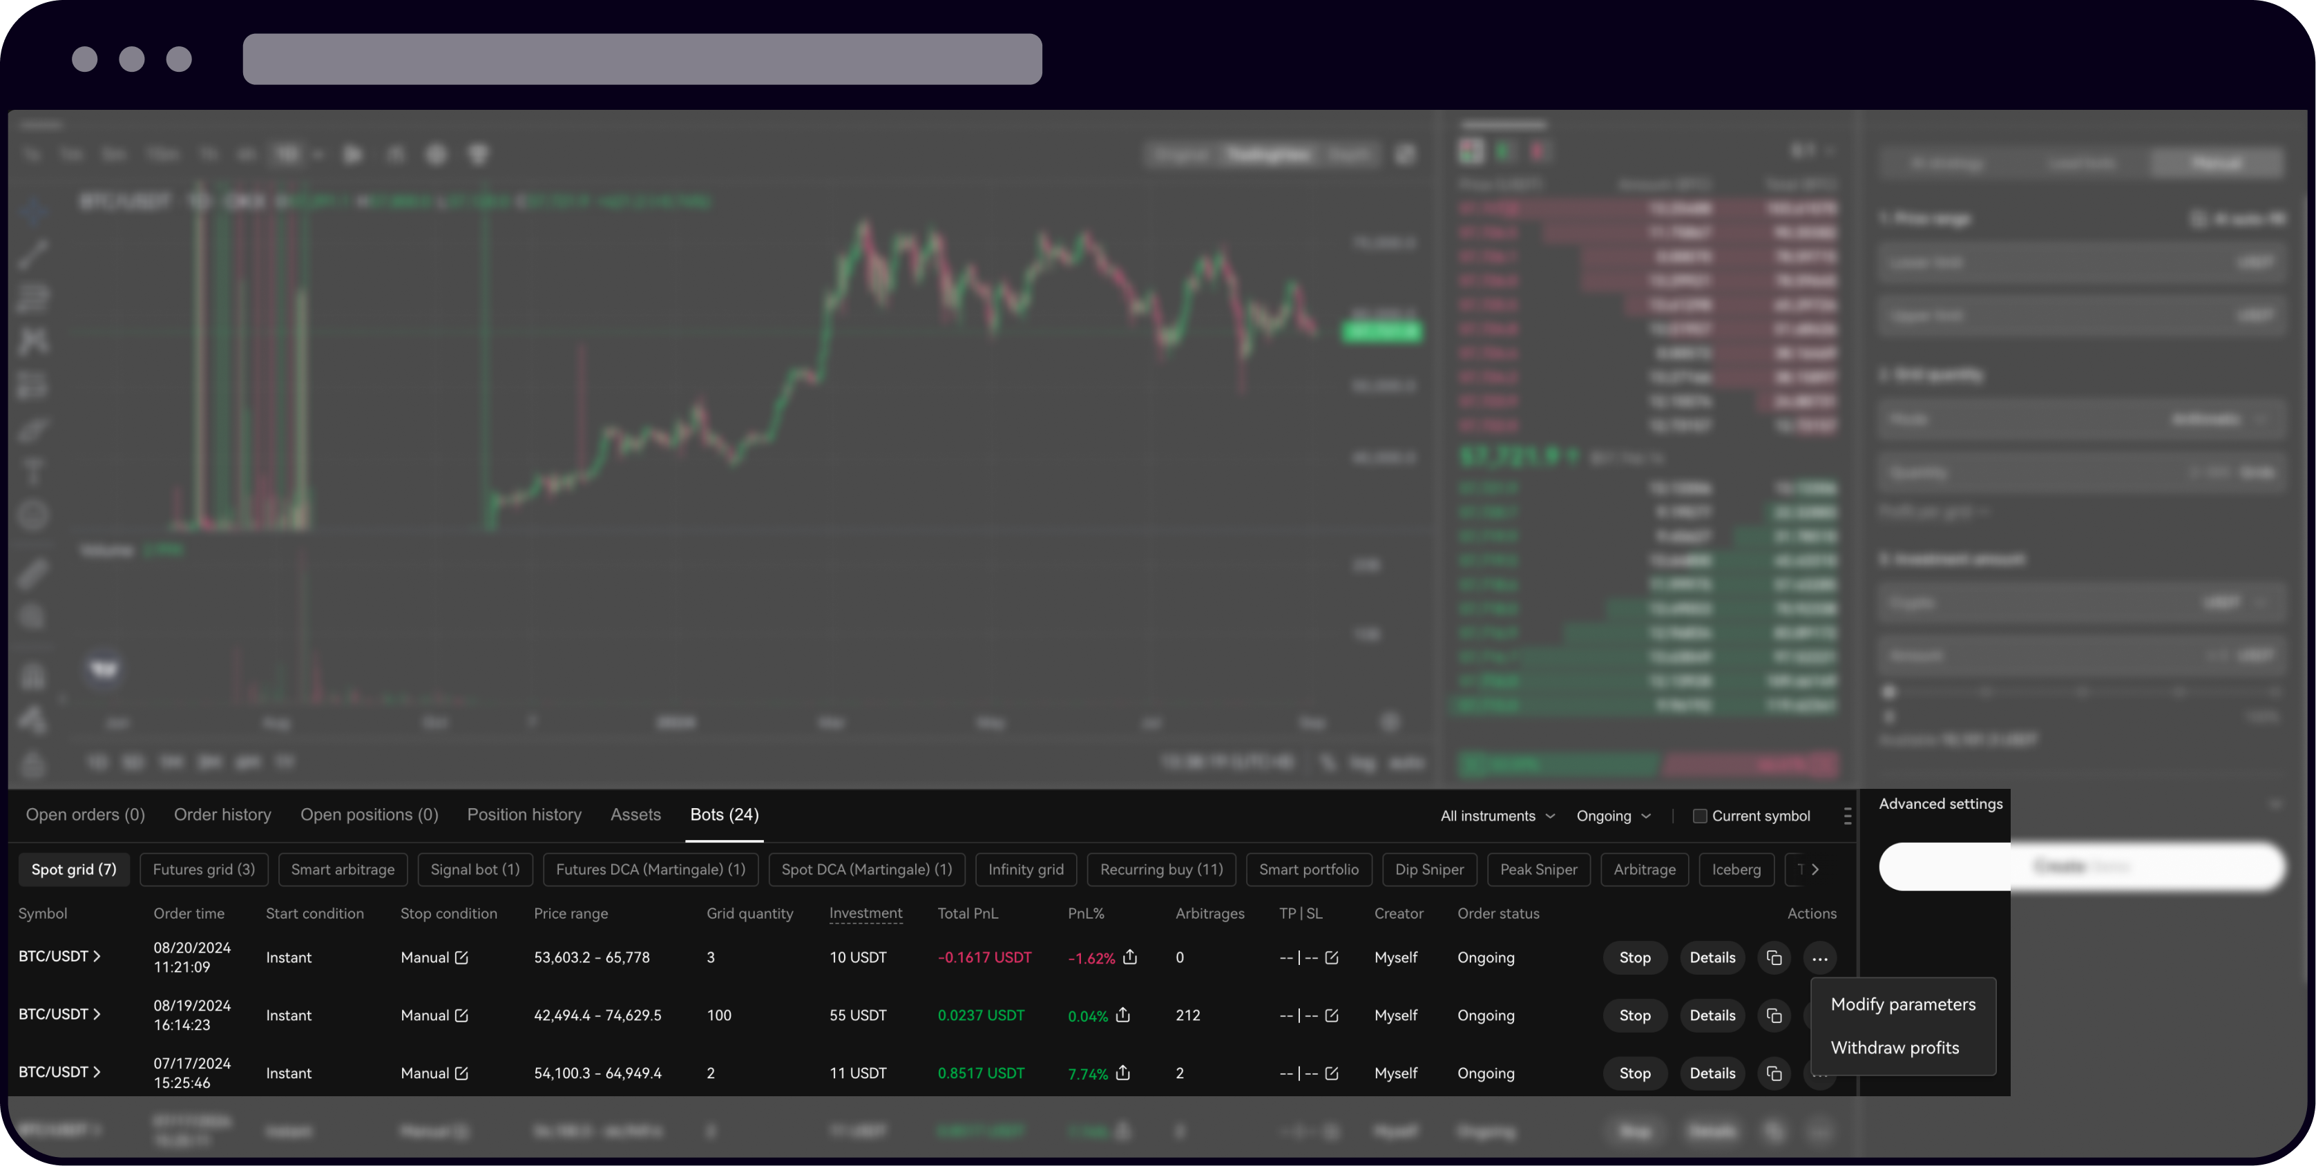
Task: Enable the Current symbol checkbox
Action: [x=1699, y=816]
